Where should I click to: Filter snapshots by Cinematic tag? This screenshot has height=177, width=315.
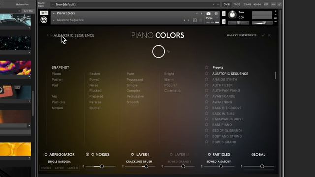click(172, 90)
